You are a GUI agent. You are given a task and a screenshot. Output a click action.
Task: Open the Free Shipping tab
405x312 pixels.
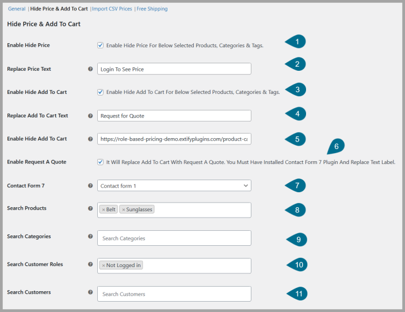click(x=152, y=9)
